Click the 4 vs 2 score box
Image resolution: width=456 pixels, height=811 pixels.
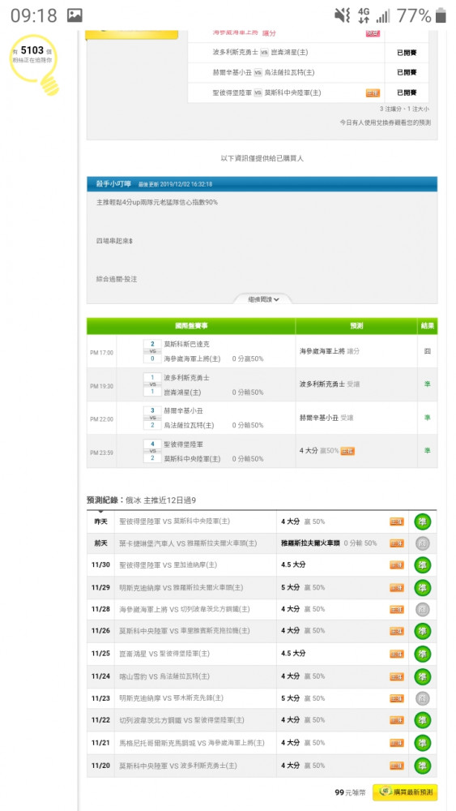click(x=152, y=451)
